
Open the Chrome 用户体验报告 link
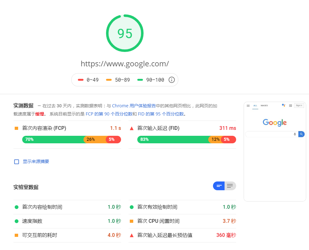coord(134,106)
